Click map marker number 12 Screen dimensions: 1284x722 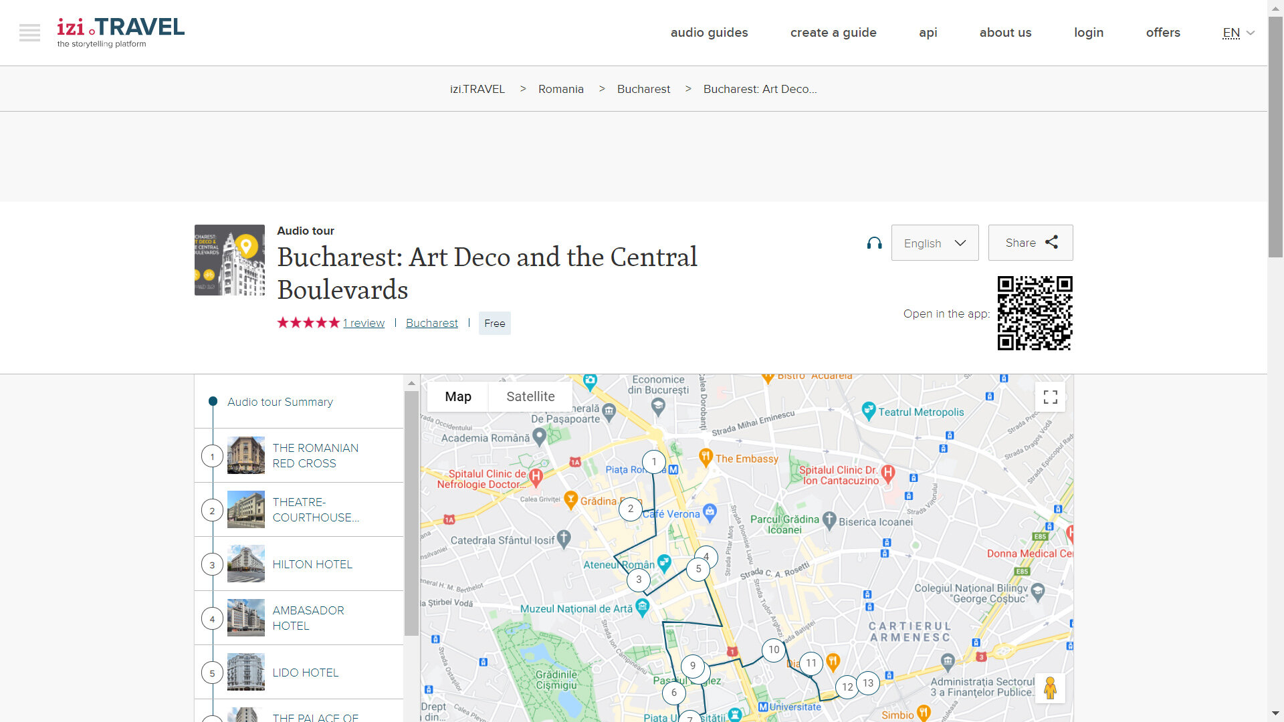(847, 687)
